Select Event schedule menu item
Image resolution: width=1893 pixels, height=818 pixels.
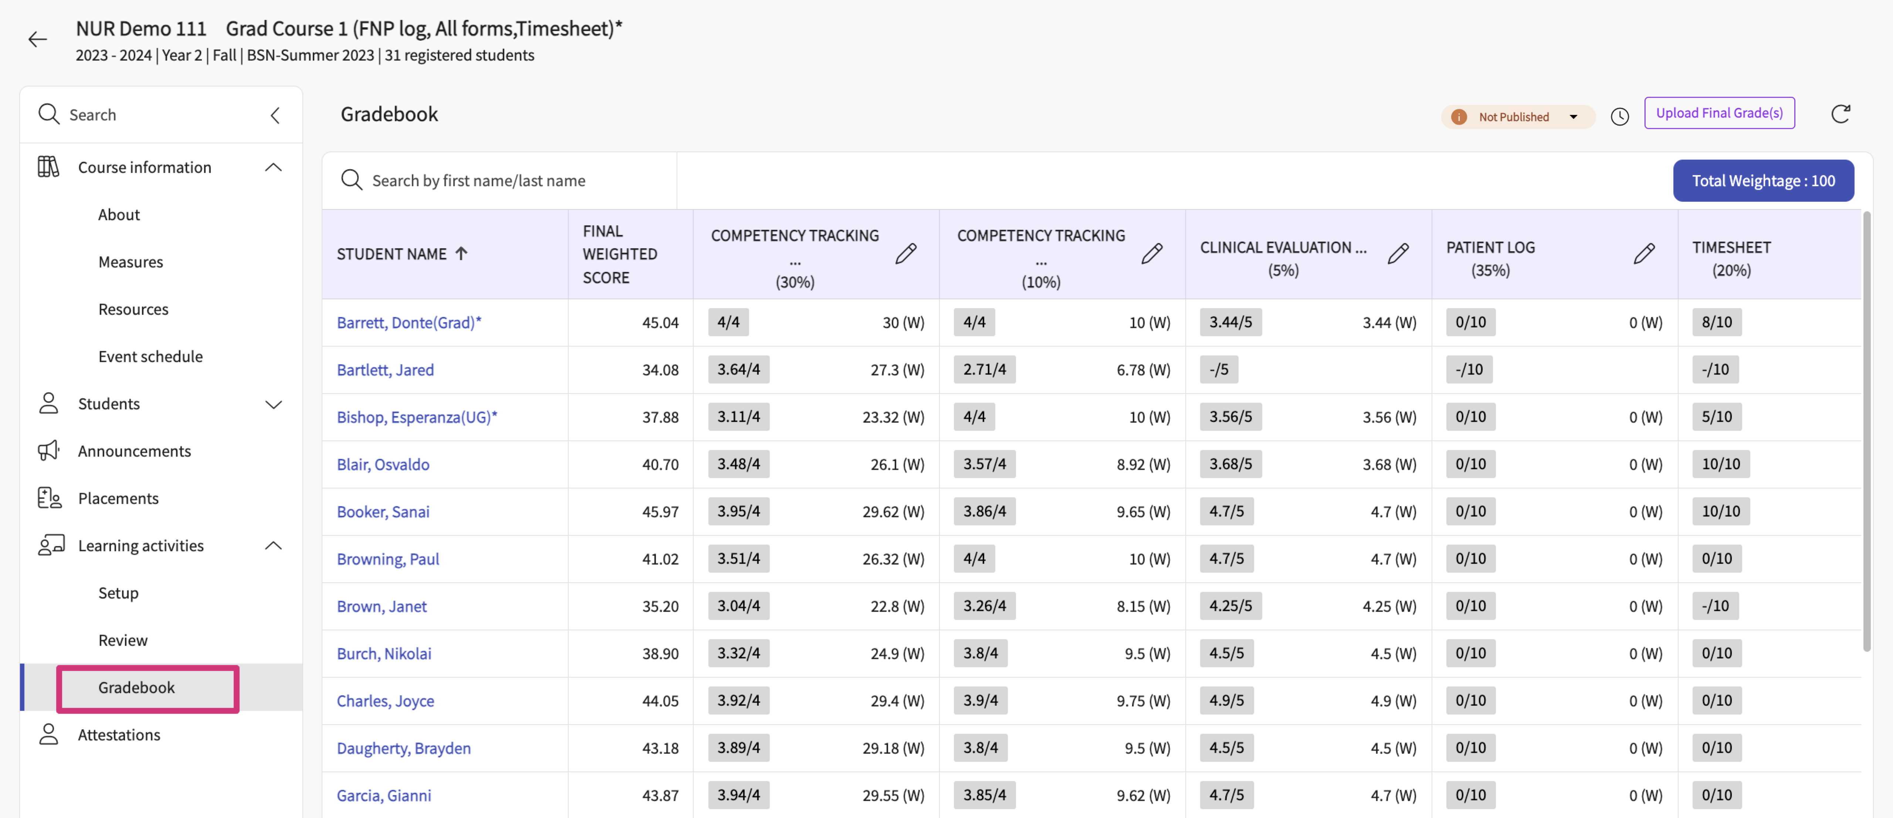tap(150, 357)
